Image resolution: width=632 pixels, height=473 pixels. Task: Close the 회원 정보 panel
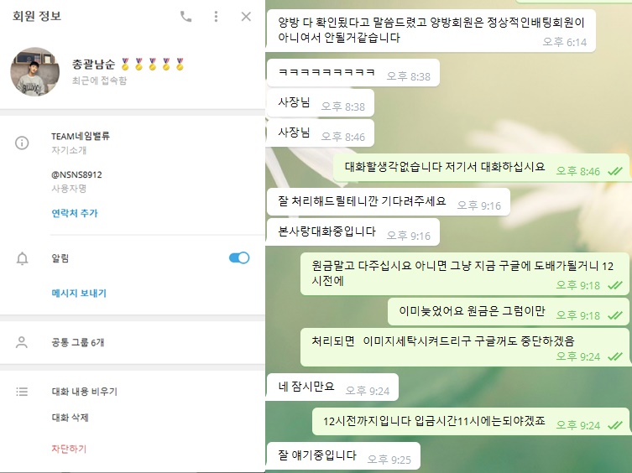246,17
